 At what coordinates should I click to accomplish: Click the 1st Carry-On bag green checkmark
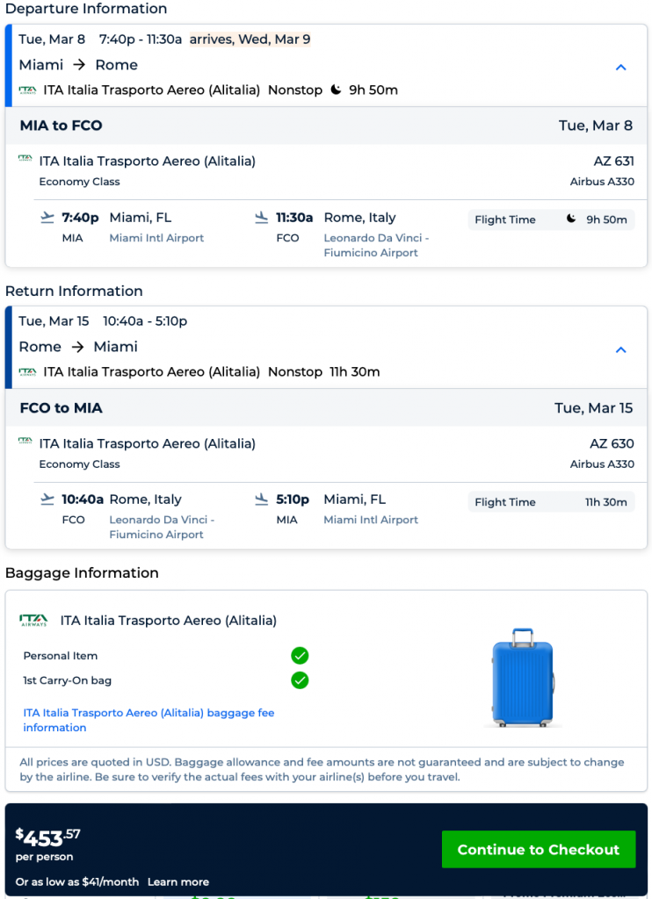(300, 680)
